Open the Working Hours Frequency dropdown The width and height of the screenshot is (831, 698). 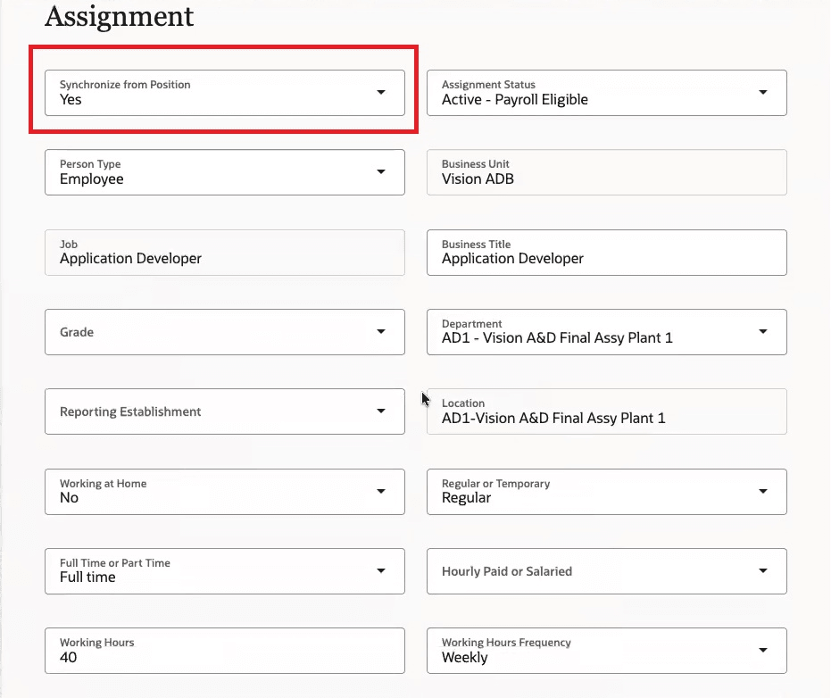coord(764,650)
